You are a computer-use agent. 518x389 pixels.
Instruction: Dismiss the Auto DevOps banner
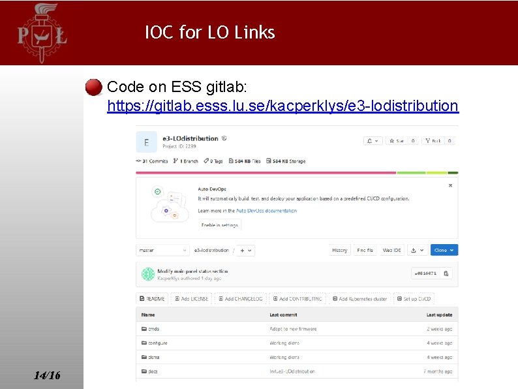click(450, 185)
